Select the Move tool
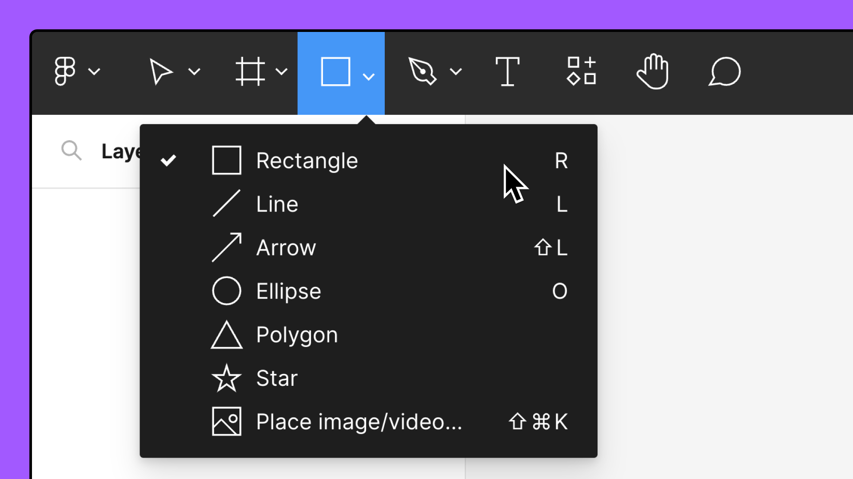Screen dimensions: 853x479 coord(162,72)
